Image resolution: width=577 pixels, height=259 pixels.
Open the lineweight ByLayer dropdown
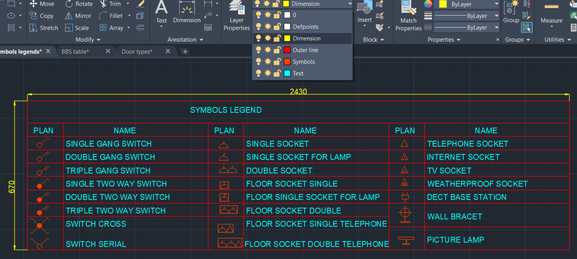click(467, 27)
